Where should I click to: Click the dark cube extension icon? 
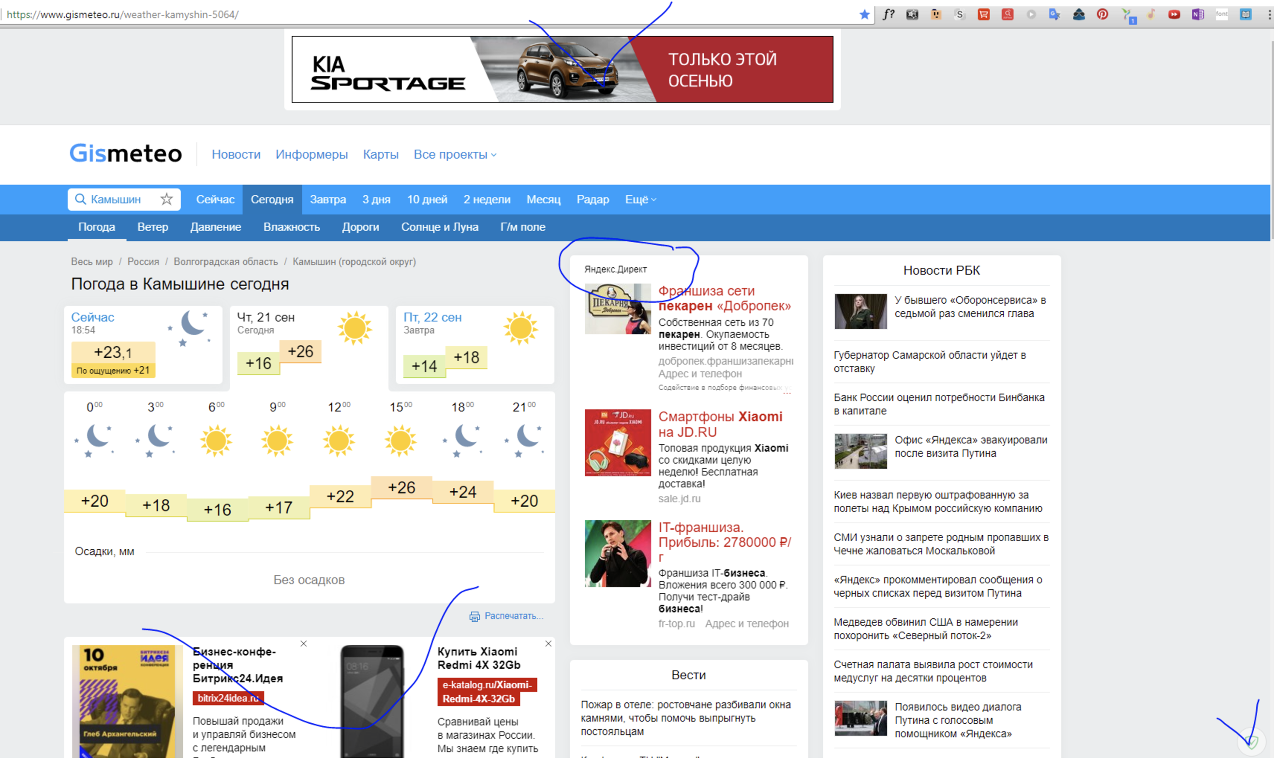click(912, 15)
